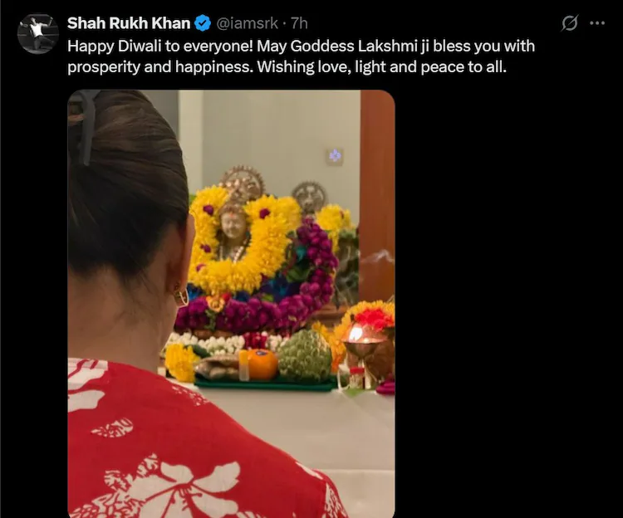
Task: Click the hair clip in the photo
Action: [85, 125]
